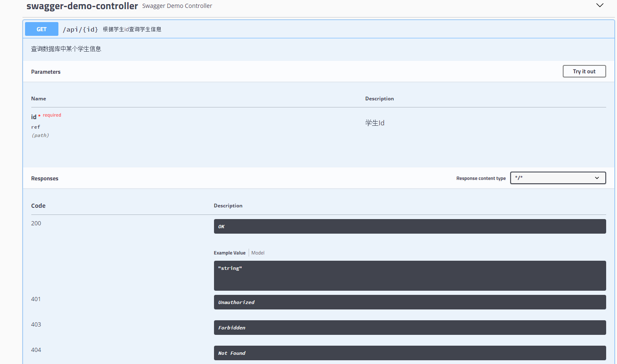Click the required marker beside id
This screenshot has height=364, width=617.
(52, 115)
